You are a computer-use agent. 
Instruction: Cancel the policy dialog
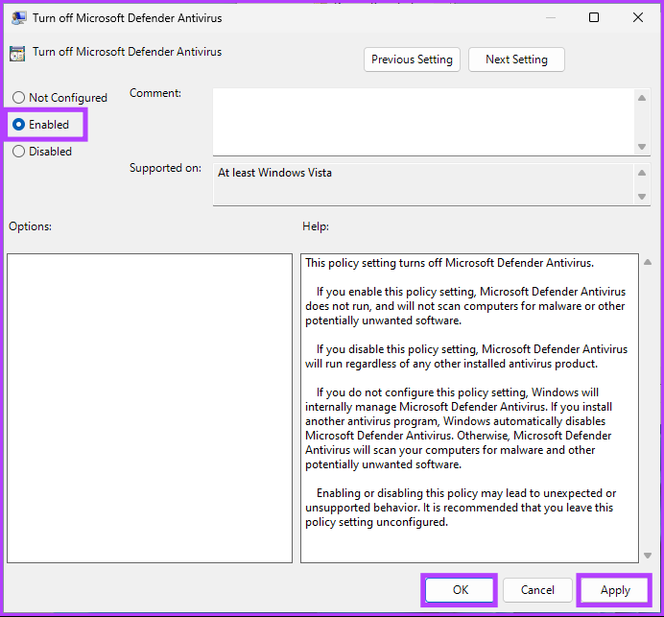pos(537,590)
